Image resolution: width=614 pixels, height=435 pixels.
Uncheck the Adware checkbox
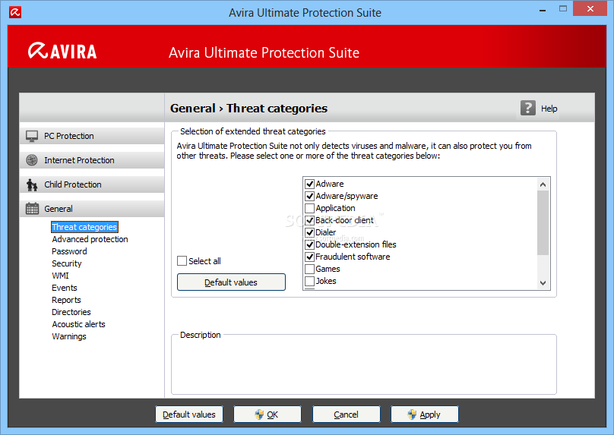310,184
